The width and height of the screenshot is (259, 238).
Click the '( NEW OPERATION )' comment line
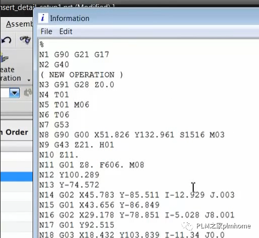tap(82, 75)
